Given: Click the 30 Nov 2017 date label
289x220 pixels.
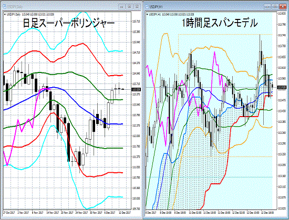Looking at the screenshot, I should coord(96,213).
